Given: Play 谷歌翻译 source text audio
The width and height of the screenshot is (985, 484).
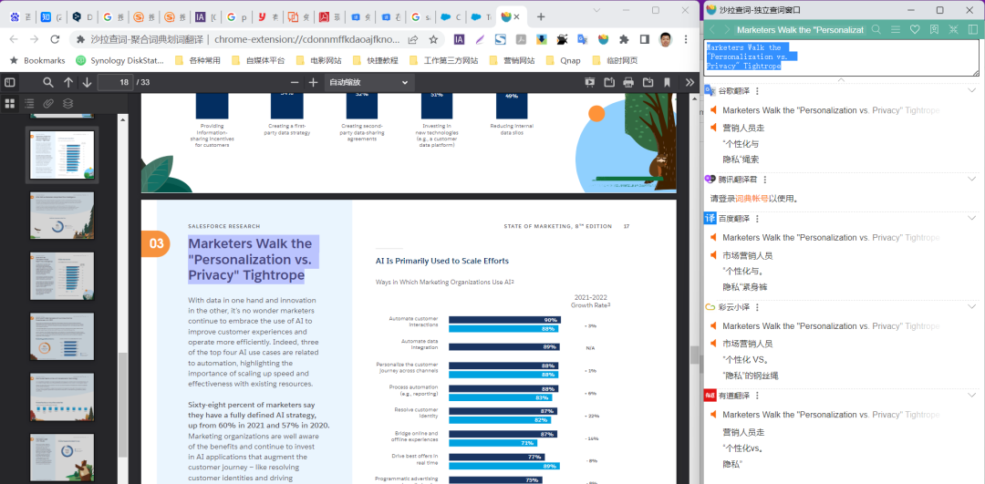Looking at the screenshot, I should (713, 110).
